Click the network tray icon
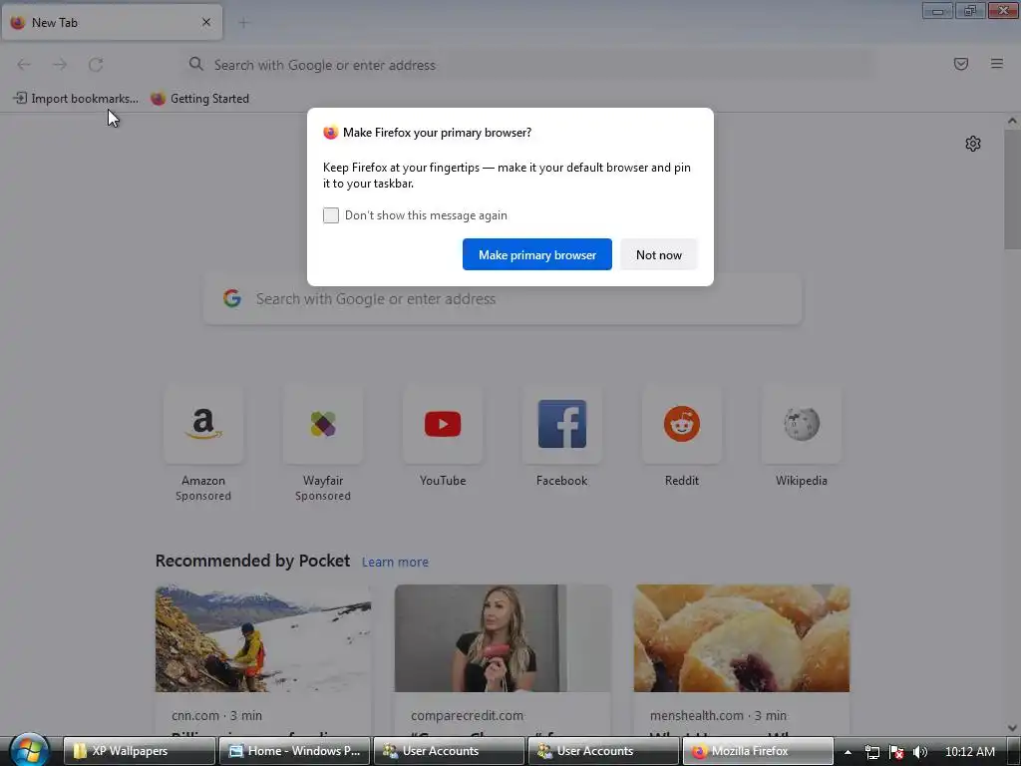This screenshot has height=766, width=1021. point(871,752)
